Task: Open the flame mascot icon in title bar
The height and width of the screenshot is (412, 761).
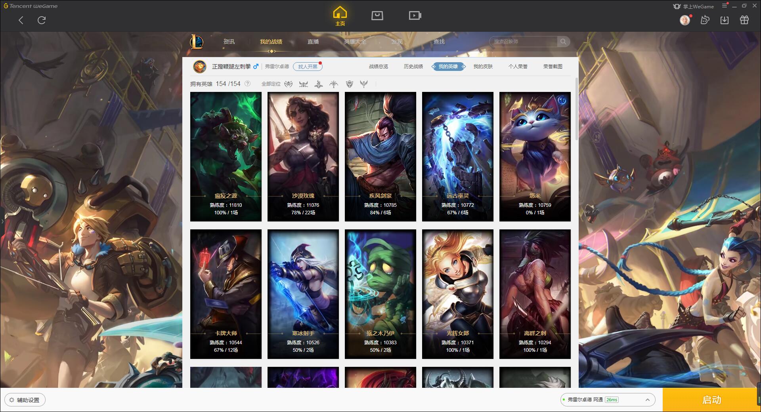Action: pyautogui.click(x=705, y=20)
